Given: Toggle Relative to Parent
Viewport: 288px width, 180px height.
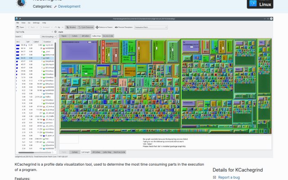Looking at the screenshot, I should coord(104,27).
